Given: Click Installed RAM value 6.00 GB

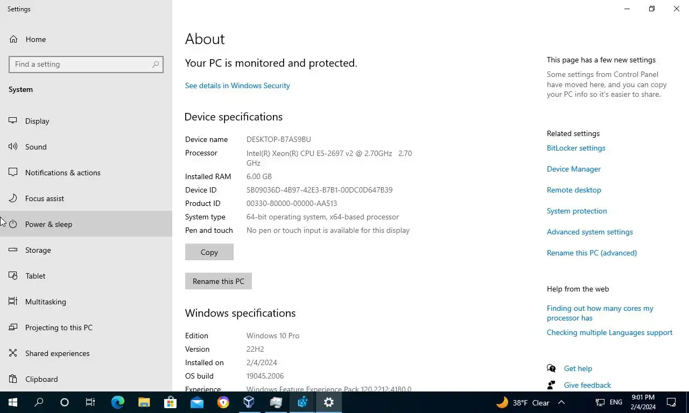Looking at the screenshot, I should (259, 176).
